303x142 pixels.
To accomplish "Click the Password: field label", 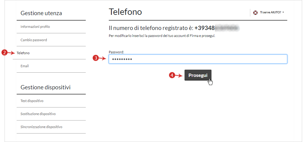I will 116,52.
